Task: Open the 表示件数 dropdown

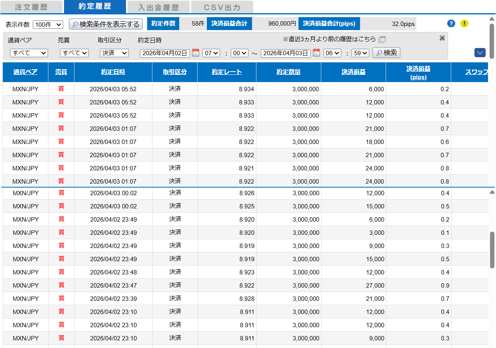Action: coord(48,25)
